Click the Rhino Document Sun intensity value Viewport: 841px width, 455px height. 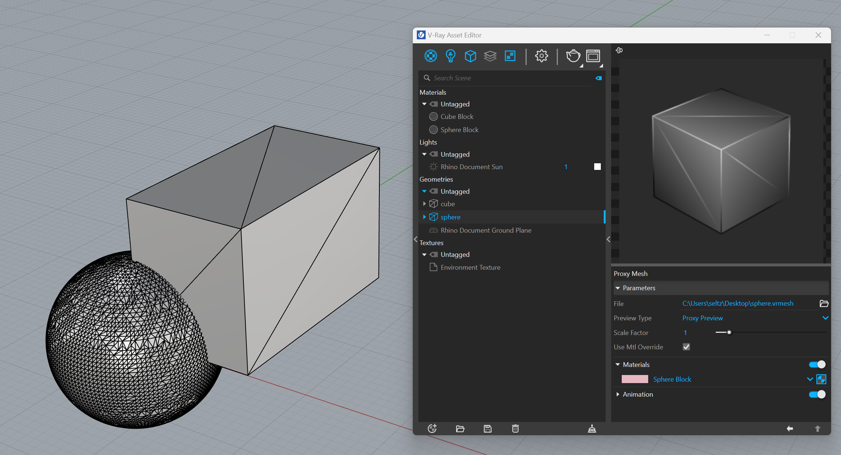[x=566, y=167]
